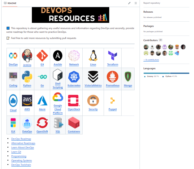This screenshot has width=194, height=169.
Task: Select the README tab
Action: (10, 3)
